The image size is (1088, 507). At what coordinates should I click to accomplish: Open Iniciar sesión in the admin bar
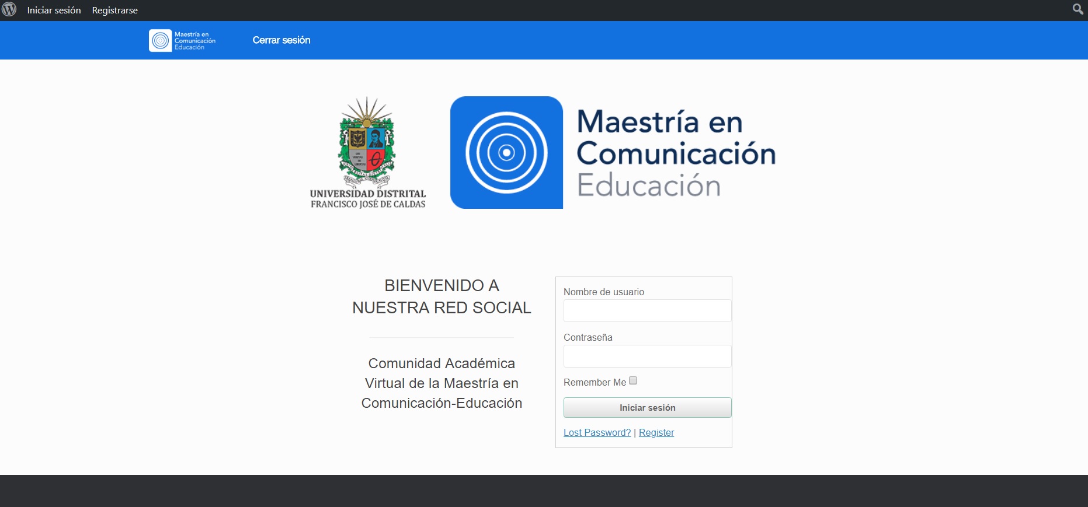(x=54, y=11)
